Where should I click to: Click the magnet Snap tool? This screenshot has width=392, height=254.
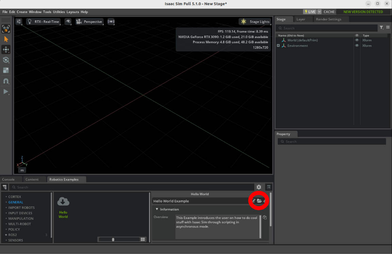pyautogui.click(x=6, y=81)
